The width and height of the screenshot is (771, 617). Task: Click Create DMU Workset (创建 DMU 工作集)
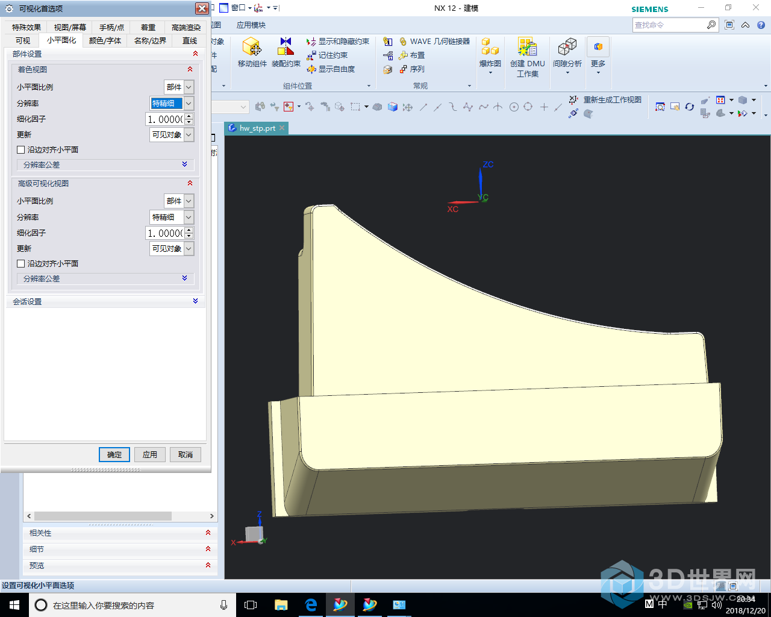click(x=528, y=57)
